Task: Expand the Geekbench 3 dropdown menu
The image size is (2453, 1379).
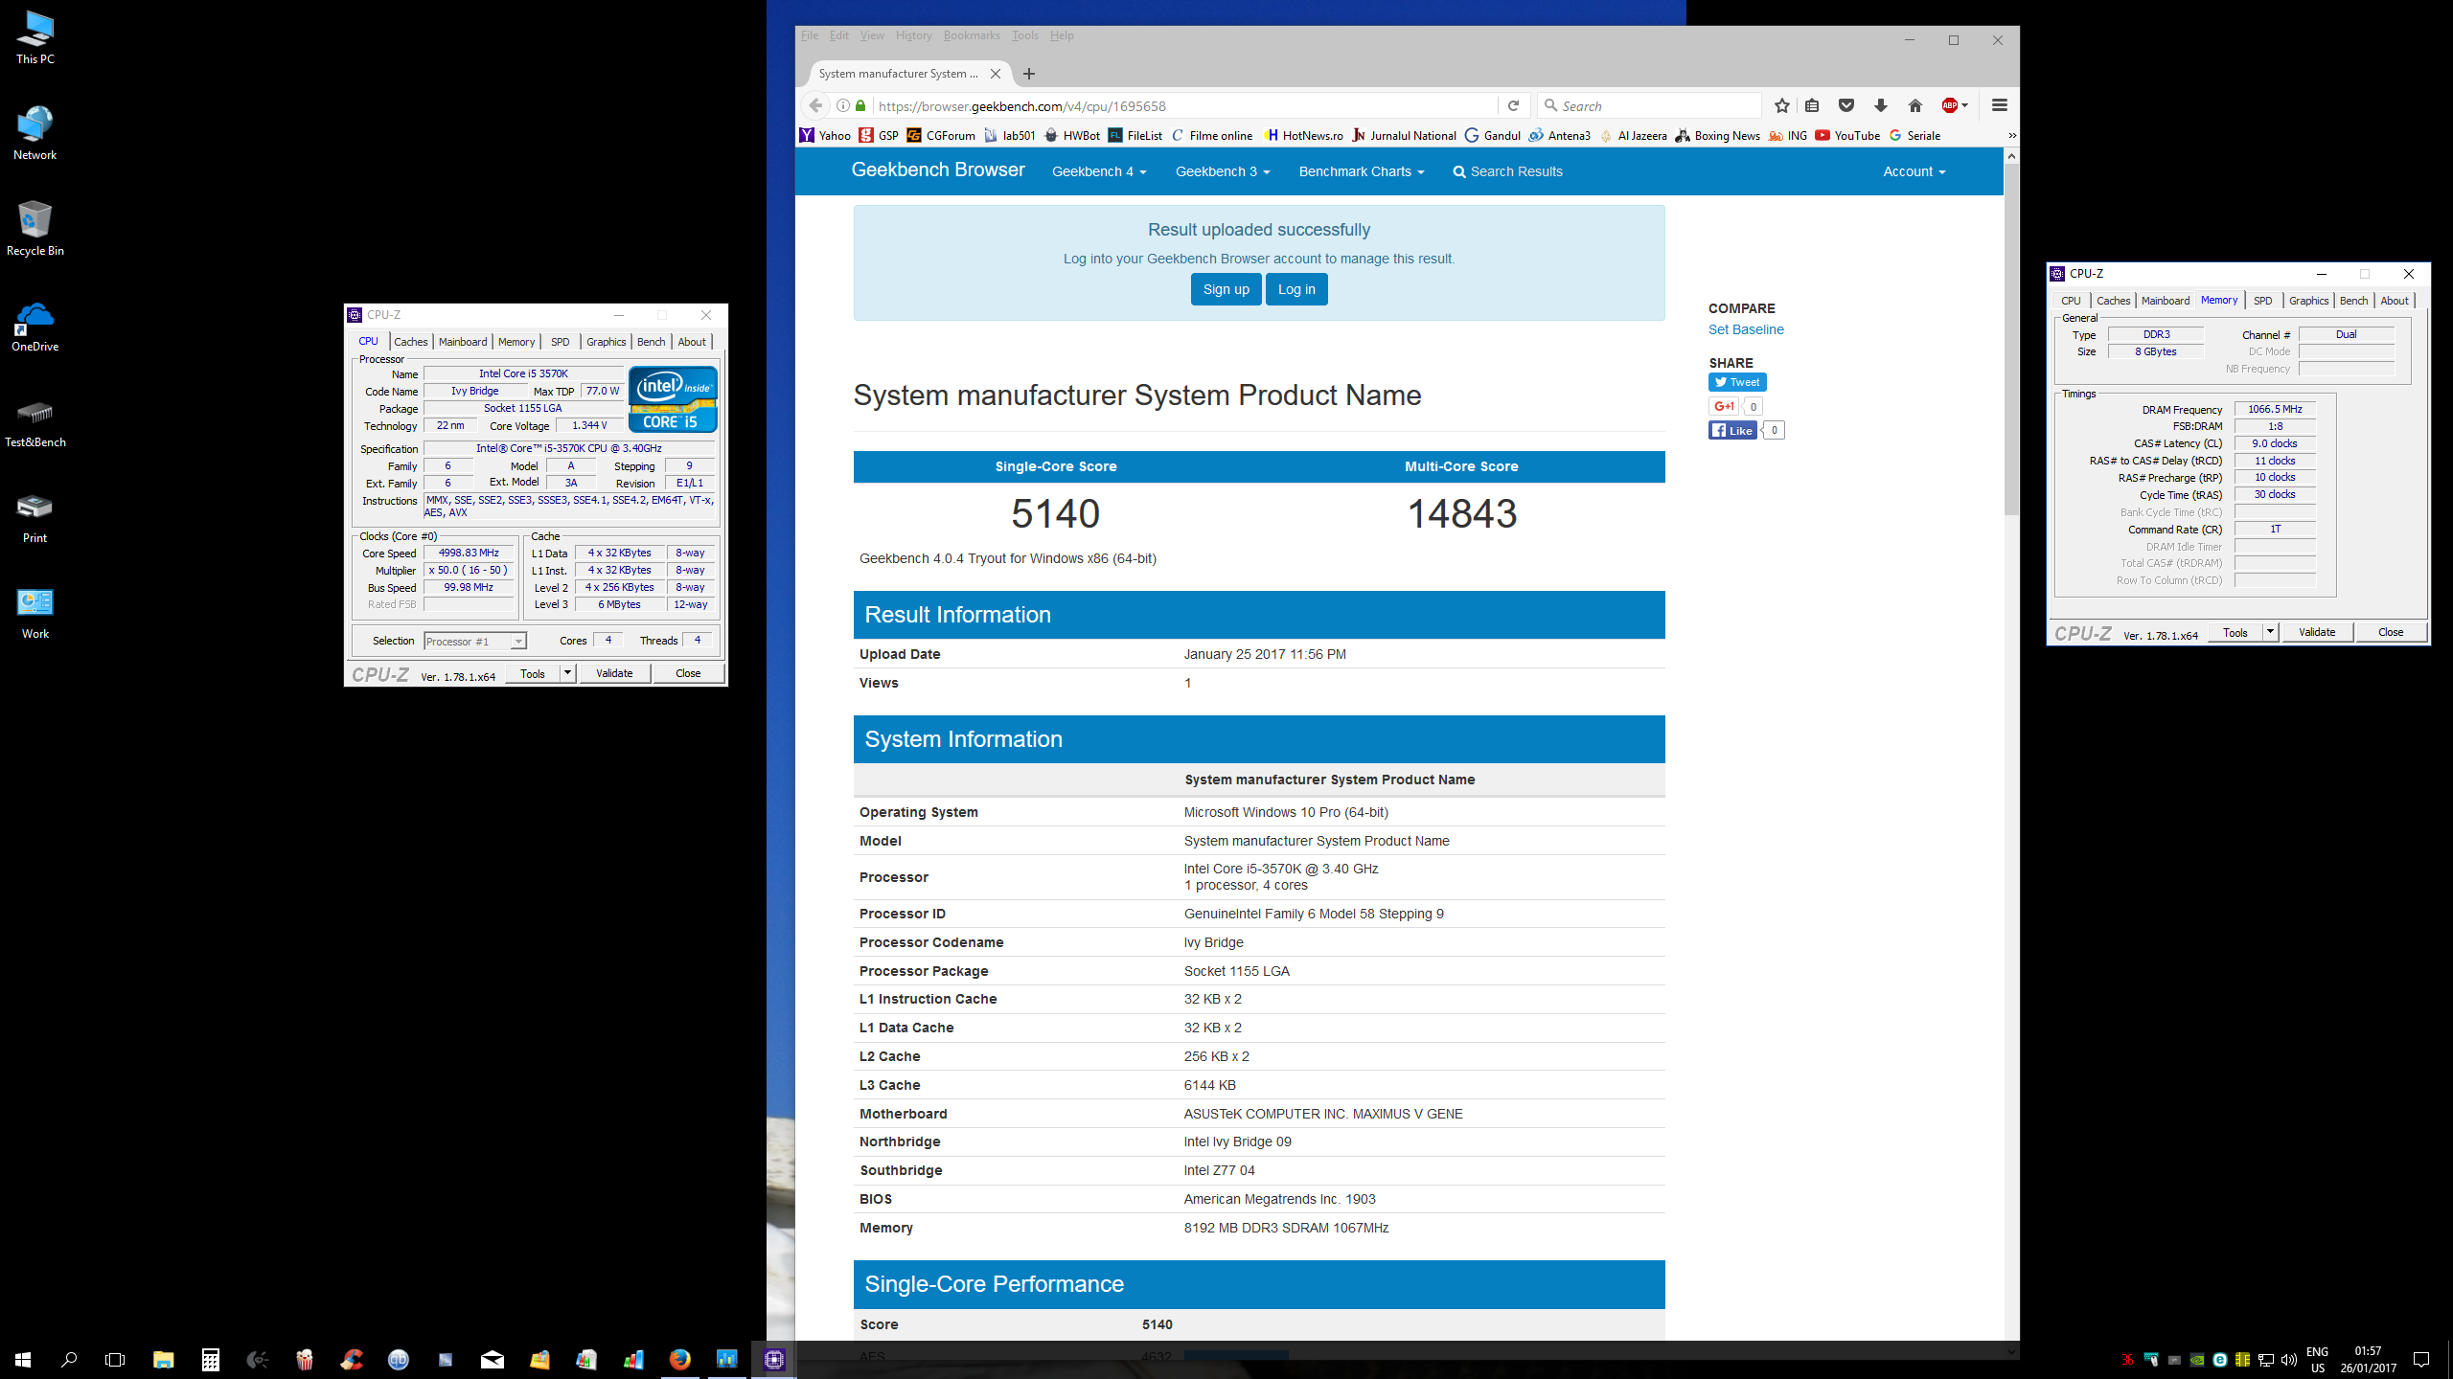Action: (x=1223, y=171)
